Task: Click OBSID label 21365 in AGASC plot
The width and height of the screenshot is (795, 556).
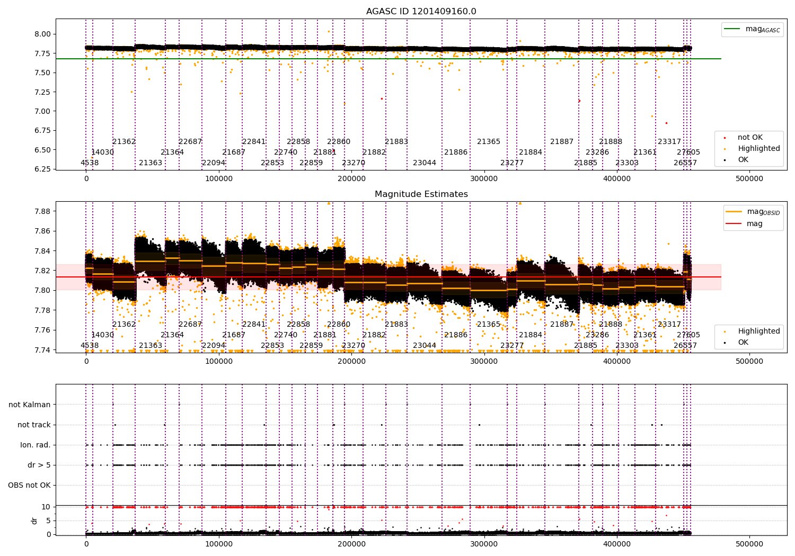Action: pyautogui.click(x=489, y=141)
